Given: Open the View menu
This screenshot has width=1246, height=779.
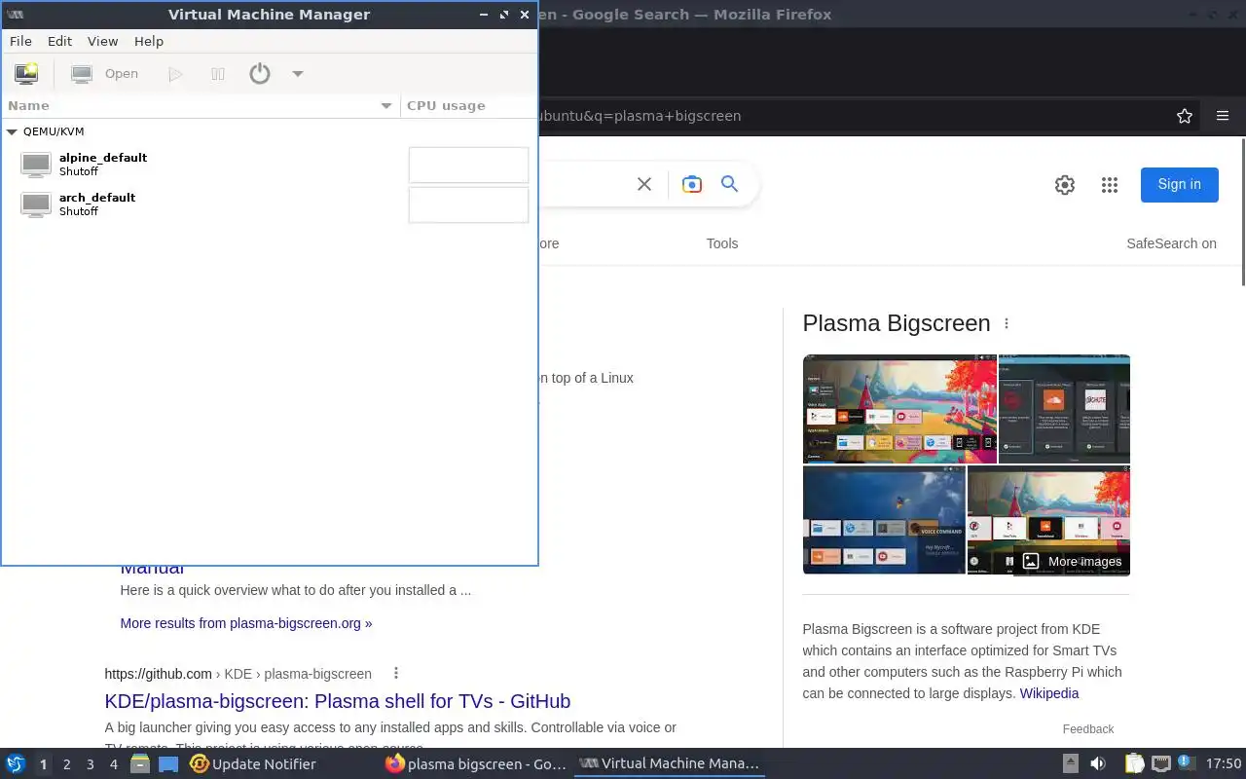Looking at the screenshot, I should (x=102, y=41).
